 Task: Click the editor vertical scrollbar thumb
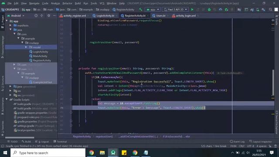coord(273,83)
